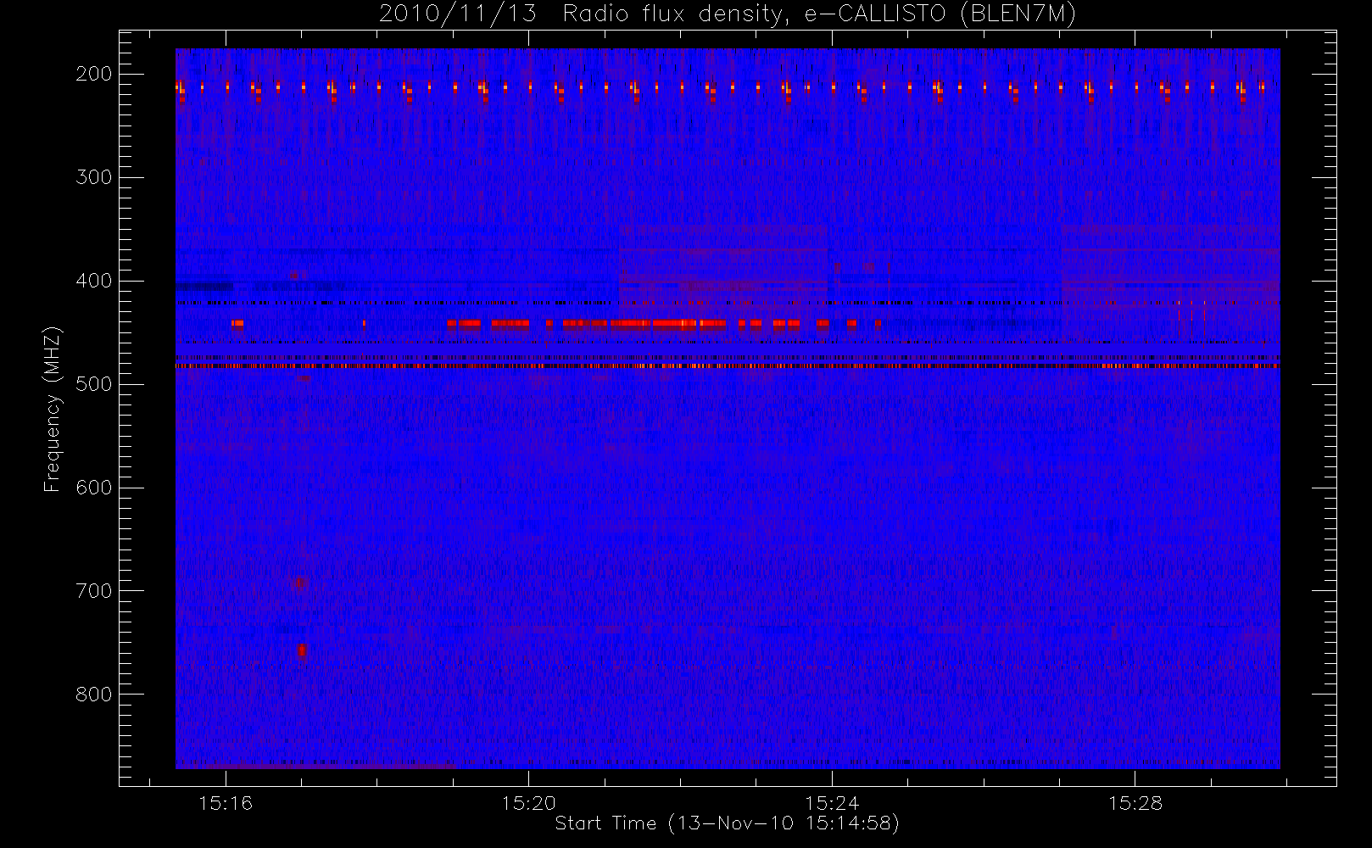Click the bright red burst spot just above 800 MHz
The image size is (1372, 848).
[301, 651]
